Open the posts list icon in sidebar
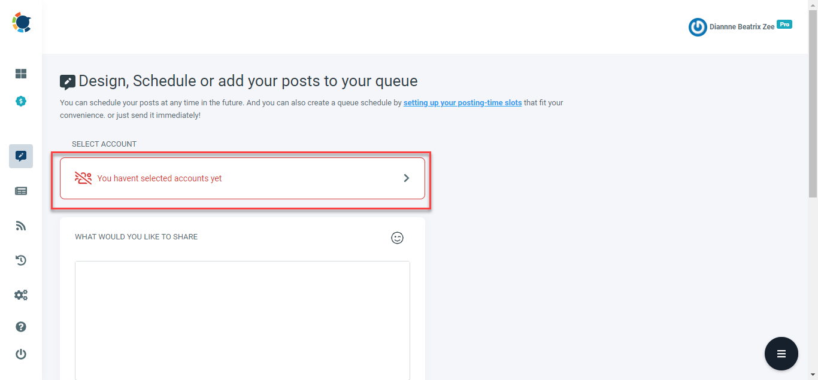This screenshot has width=818, height=380. 21,191
